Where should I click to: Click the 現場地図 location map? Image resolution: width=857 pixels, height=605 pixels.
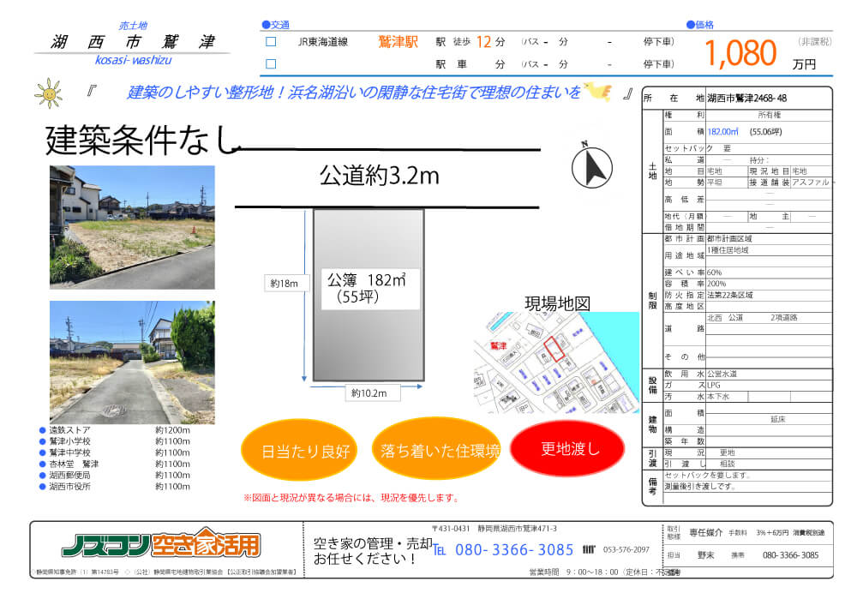[x=556, y=362]
